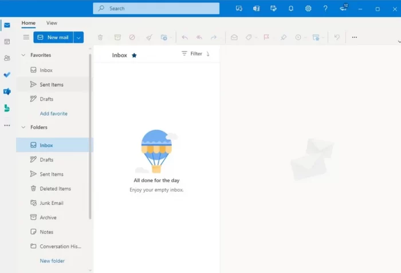Viewport: 401px width, 273px height.
Task: Toggle the navigation pane hamburger menu
Action: pos(26,37)
